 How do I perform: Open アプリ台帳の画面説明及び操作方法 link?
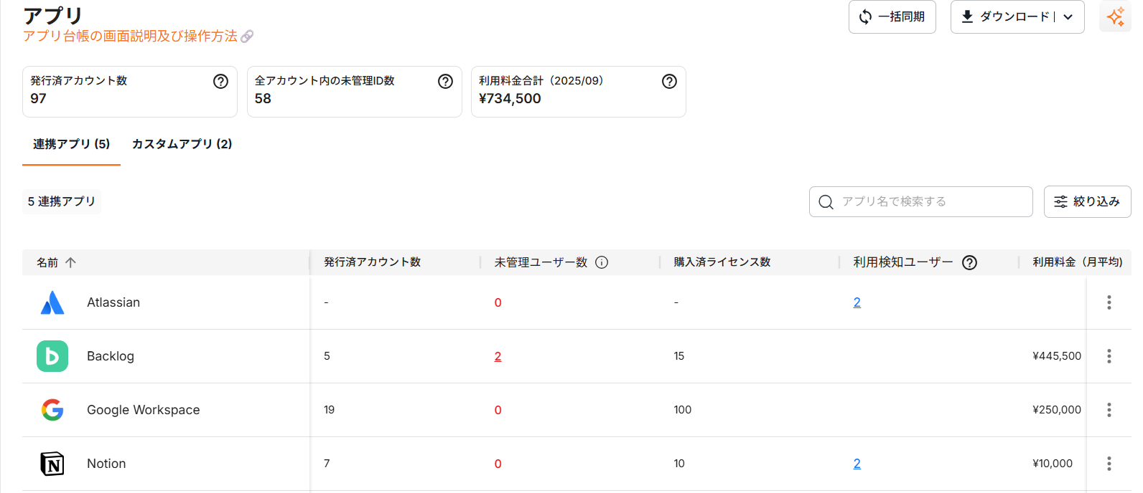tap(130, 36)
